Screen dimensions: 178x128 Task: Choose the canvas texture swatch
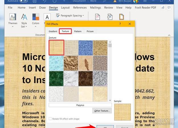71,48
